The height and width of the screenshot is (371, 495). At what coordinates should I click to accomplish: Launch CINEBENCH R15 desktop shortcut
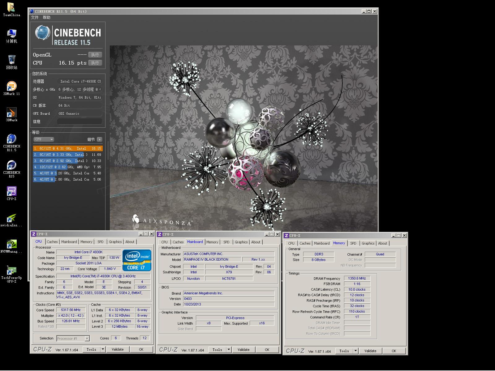[x=11, y=168]
